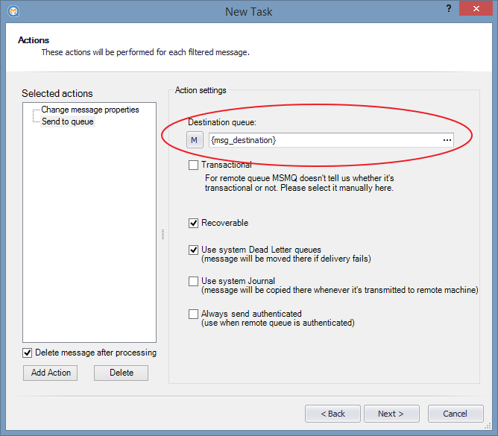Open the queue browse ellipsis button
498x436 pixels.
(x=447, y=140)
